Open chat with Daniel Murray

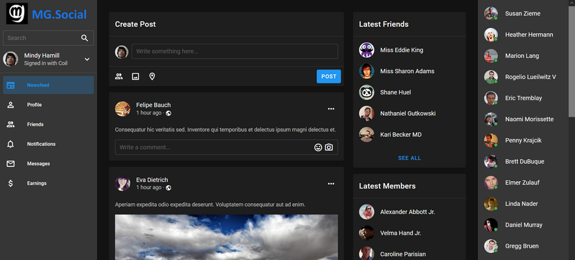pos(523,225)
